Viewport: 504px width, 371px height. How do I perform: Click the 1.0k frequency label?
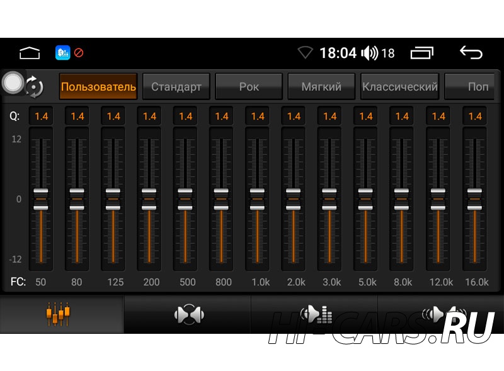pos(261,282)
